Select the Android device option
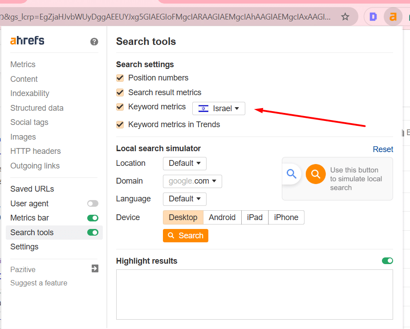This screenshot has width=410, height=329. [222, 217]
